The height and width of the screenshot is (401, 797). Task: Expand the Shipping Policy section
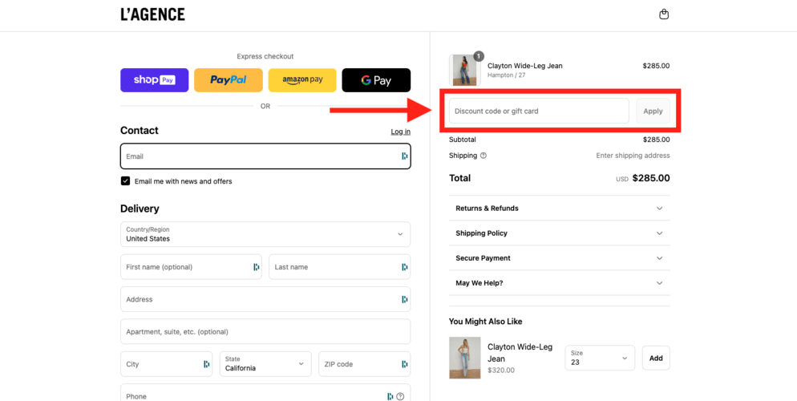click(x=559, y=233)
